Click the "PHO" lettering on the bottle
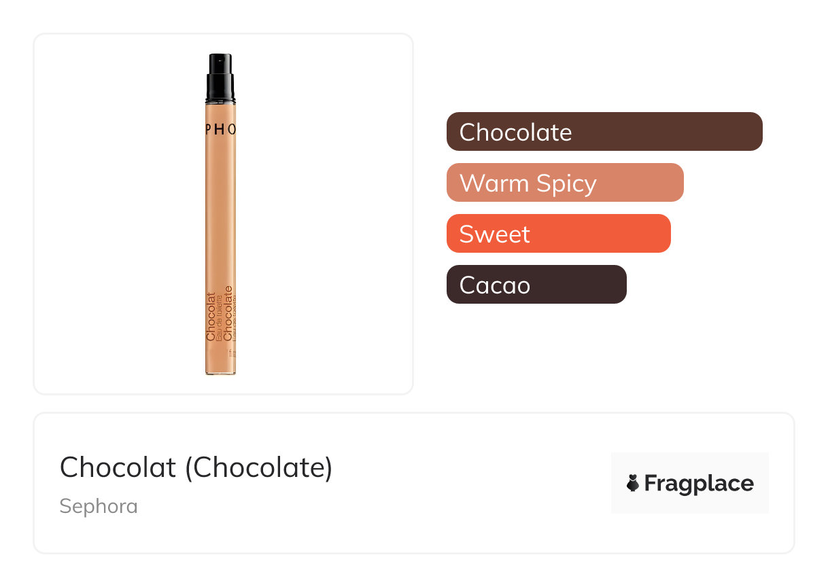 pos(221,130)
